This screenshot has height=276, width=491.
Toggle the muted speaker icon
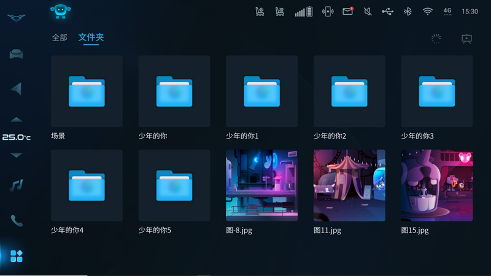(x=368, y=12)
